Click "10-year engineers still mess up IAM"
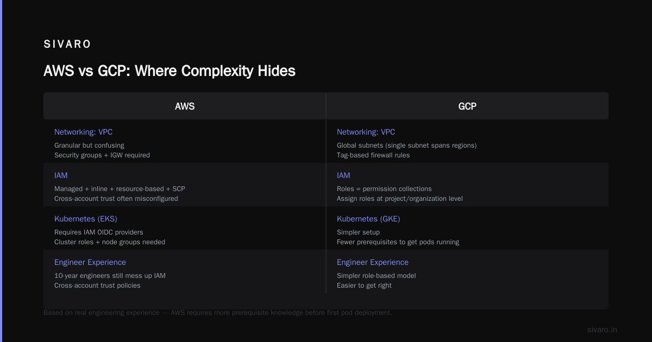This screenshot has width=652, height=342. tap(110, 276)
